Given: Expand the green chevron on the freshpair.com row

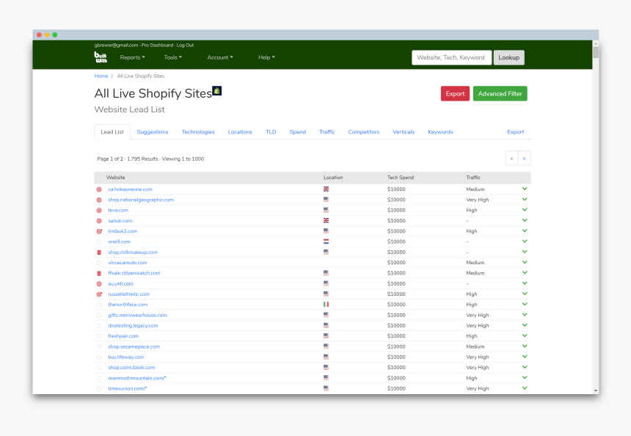Looking at the screenshot, I should [x=525, y=335].
